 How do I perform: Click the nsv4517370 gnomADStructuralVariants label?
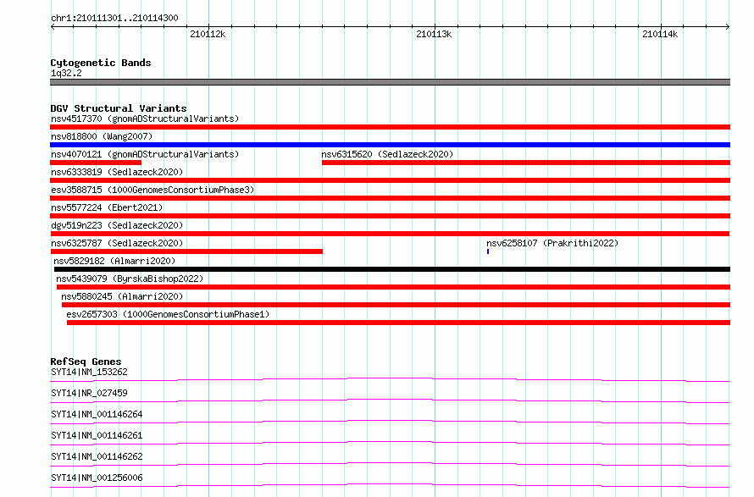coord(145,119)
